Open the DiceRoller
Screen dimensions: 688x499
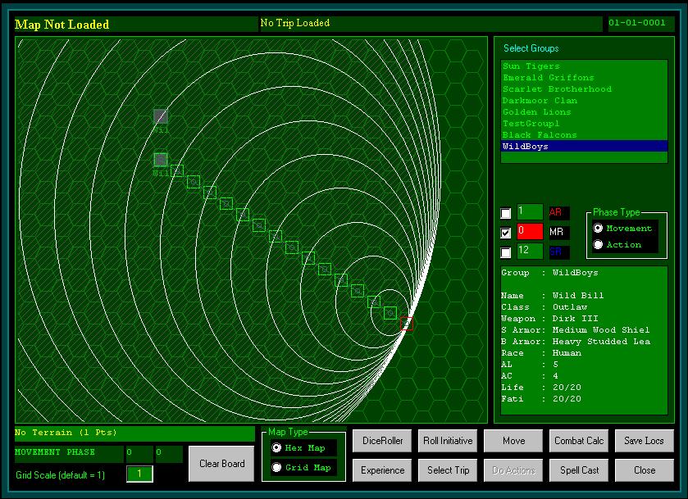[382, 441]
